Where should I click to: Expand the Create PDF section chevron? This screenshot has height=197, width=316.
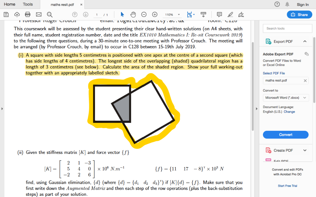[x=305, y=150]
